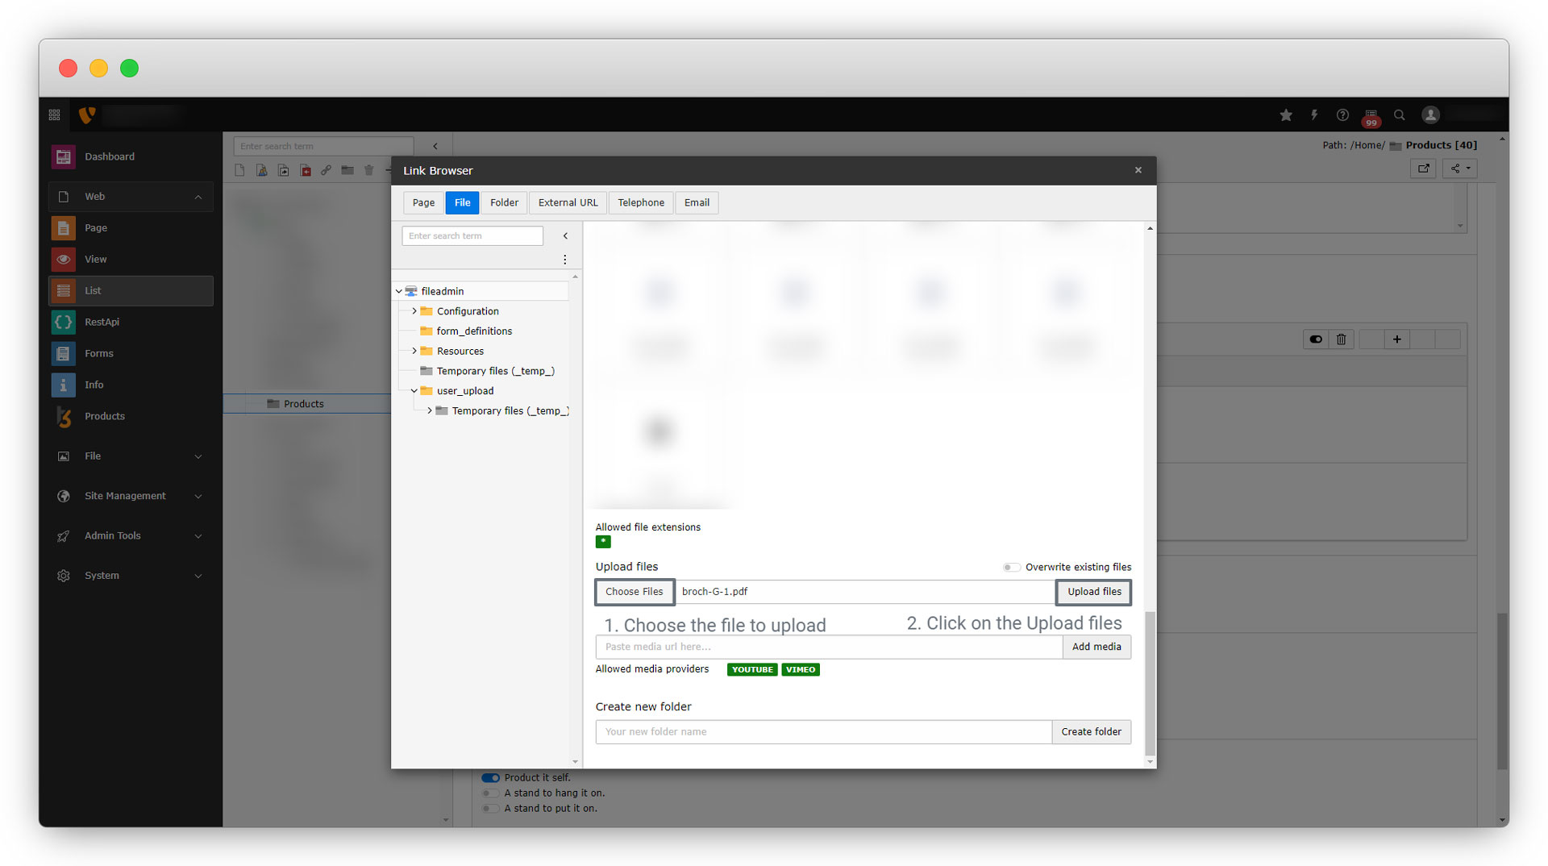Expand the Configuration folder

(x=414, y=311)
